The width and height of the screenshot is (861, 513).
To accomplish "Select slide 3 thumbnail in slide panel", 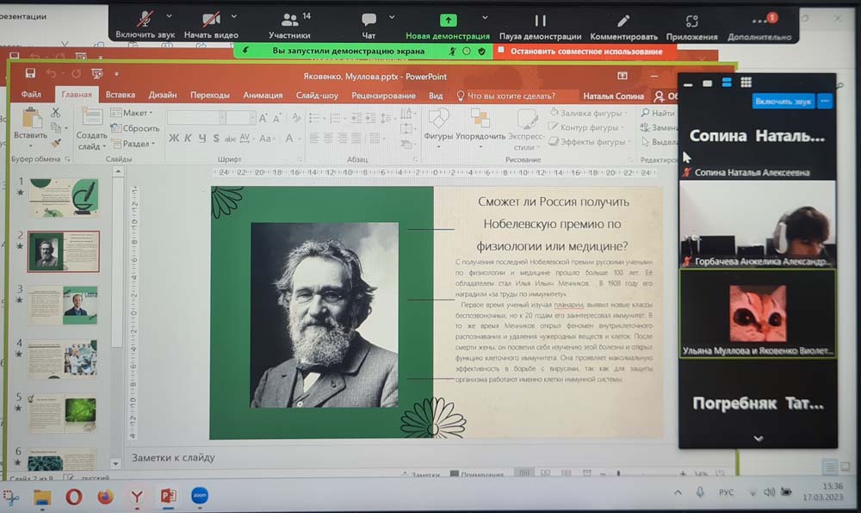I will [x=63, y=304].
